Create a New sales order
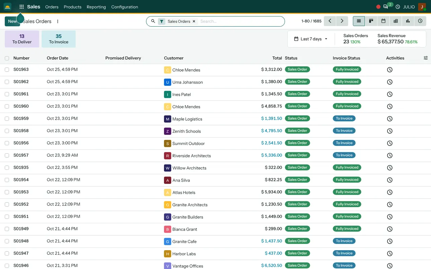Viewport: 431px width, 269px height. coord(12,21)
